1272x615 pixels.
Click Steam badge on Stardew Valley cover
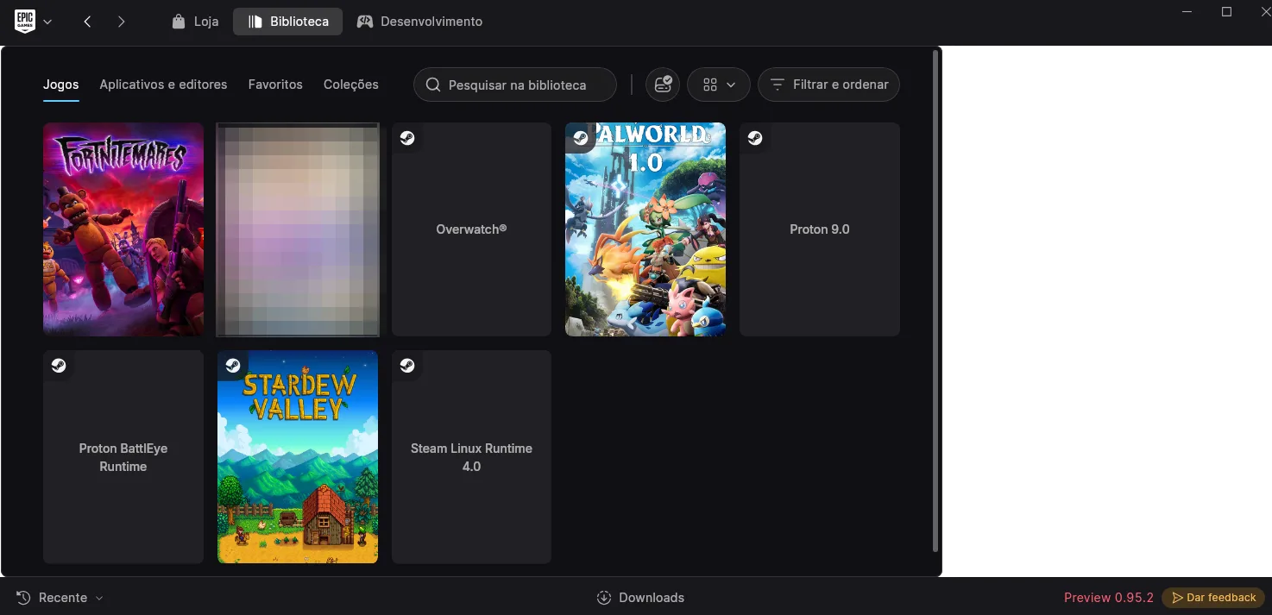click(x=233, y=366)
